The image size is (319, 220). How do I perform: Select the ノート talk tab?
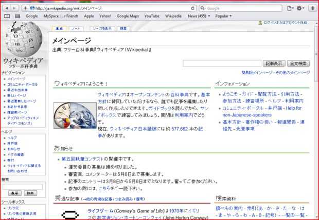[x=76, y=29]
